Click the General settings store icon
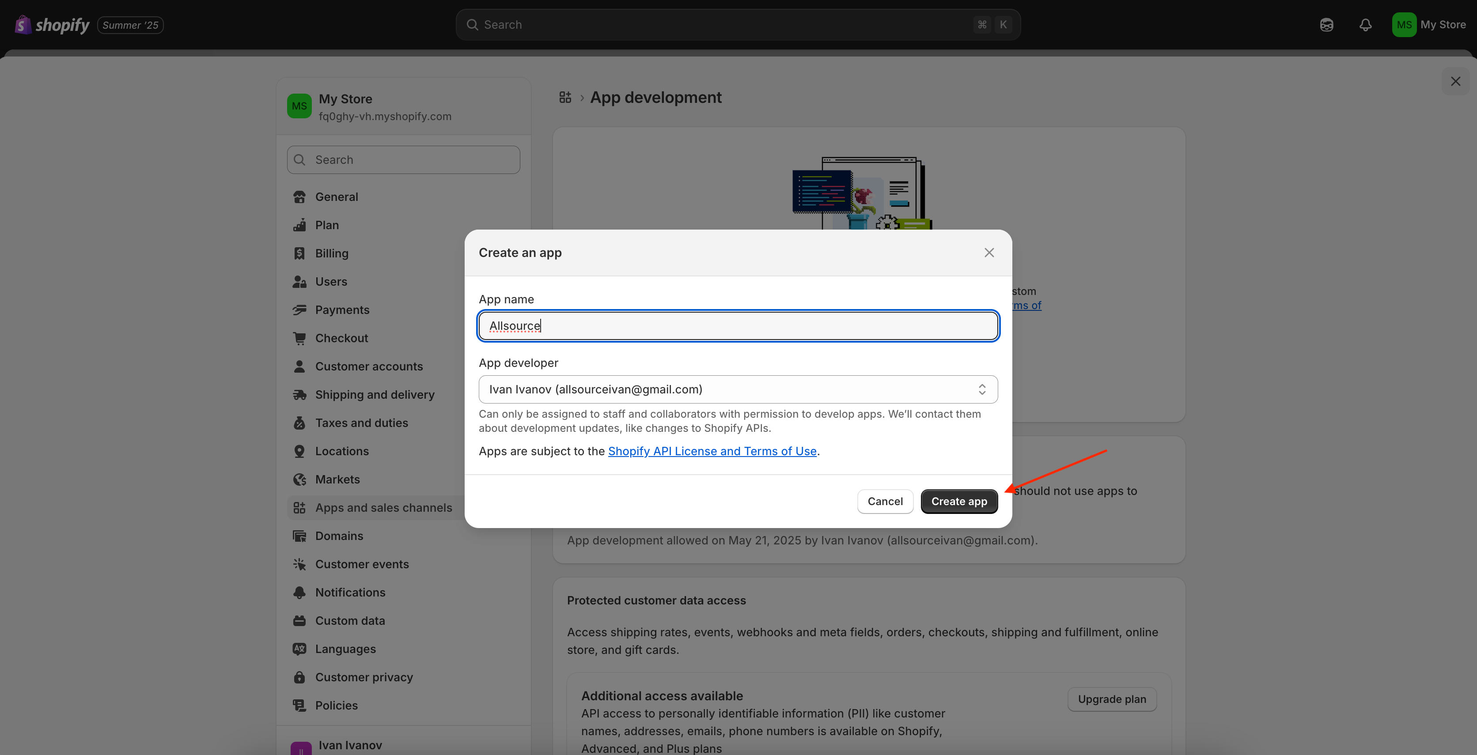1477x755 pixels. click(x=299, y=196)
